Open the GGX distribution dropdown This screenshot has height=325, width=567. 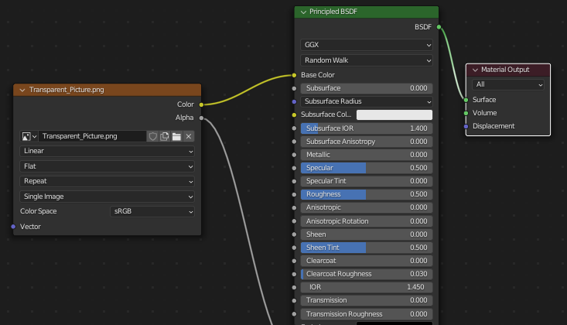[x=367, y=45]
